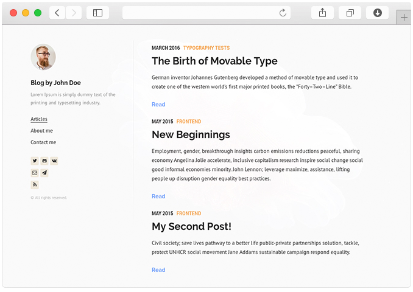Click the Typography Tests category tag
The height and width of the screenshot is (292, 413).
(206, 48)
